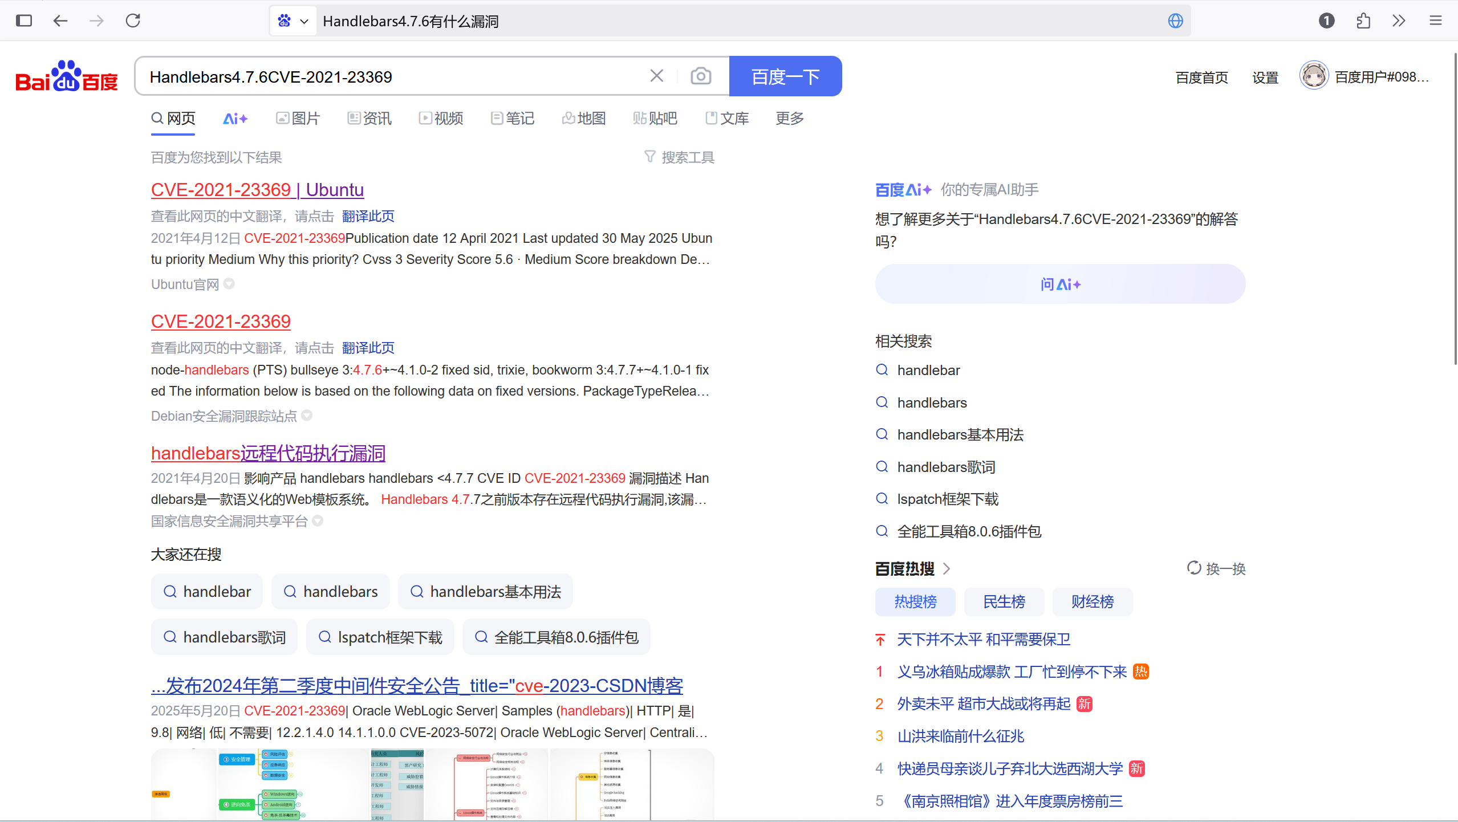Expand the 更多 tab menu
This screenshot has height=822, width=1458.
click(789, 119)
